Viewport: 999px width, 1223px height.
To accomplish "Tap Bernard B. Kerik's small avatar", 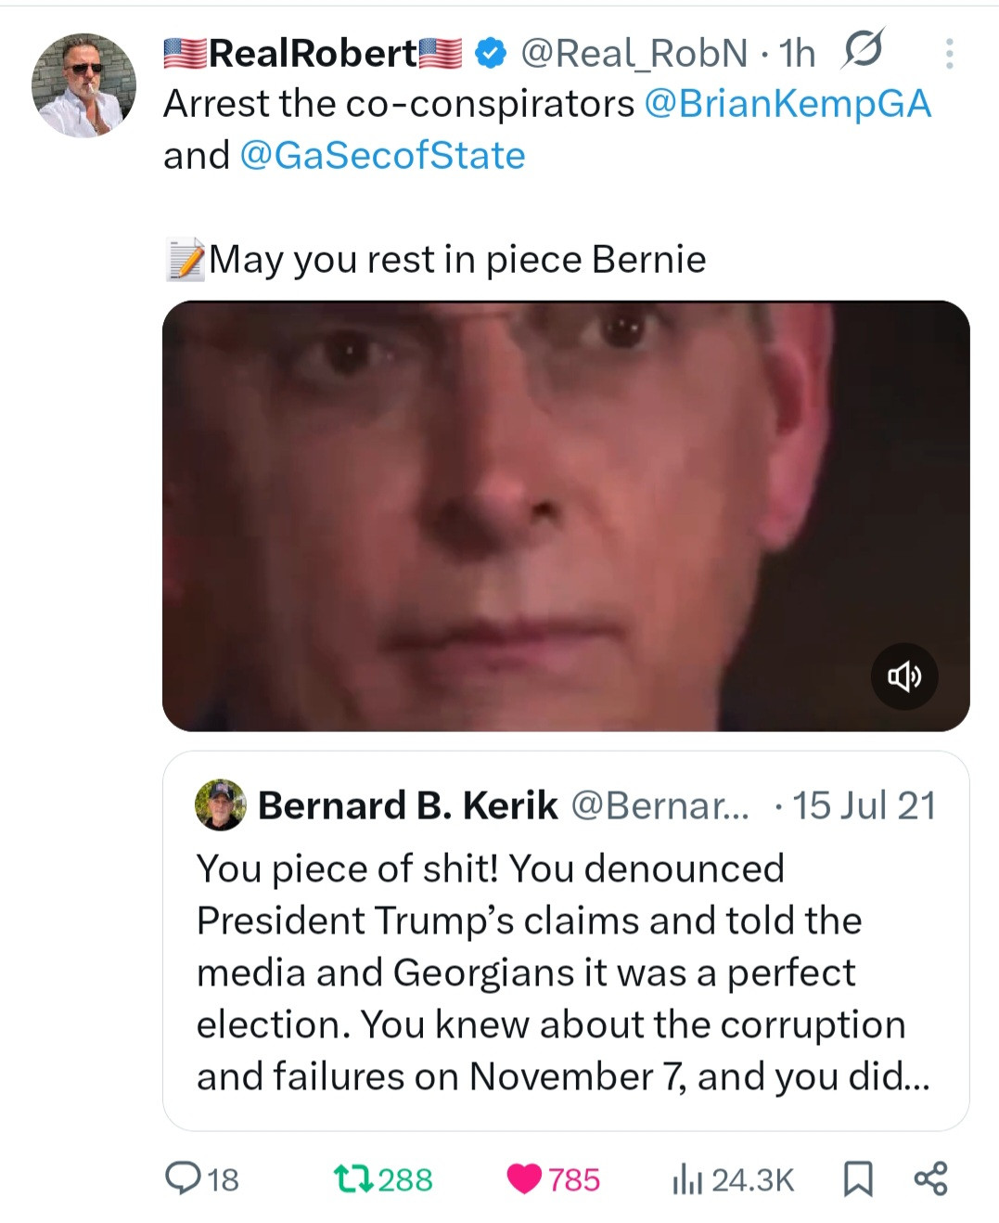I will click(220, 805).
